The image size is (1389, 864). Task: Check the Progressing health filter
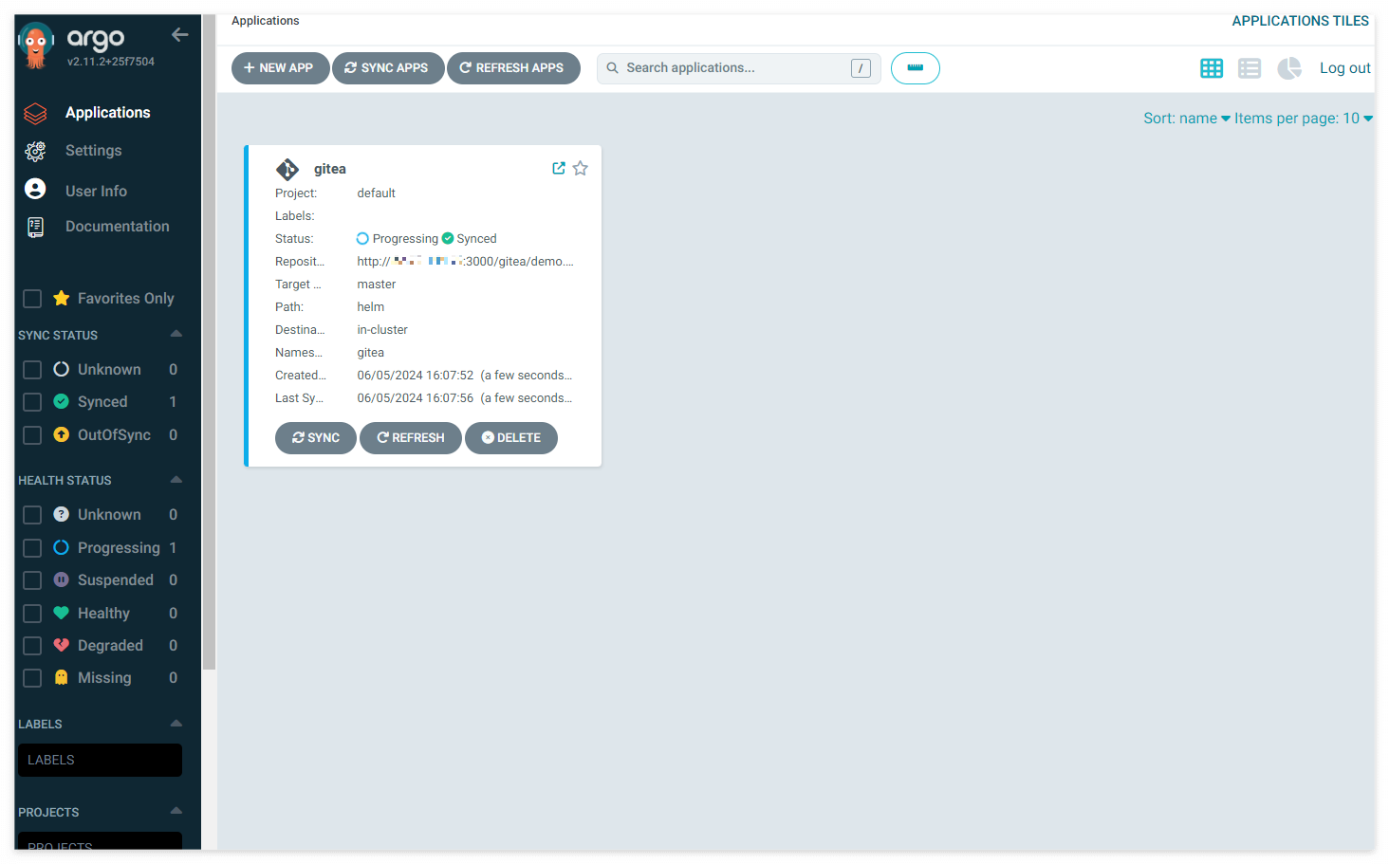[32, 548]
